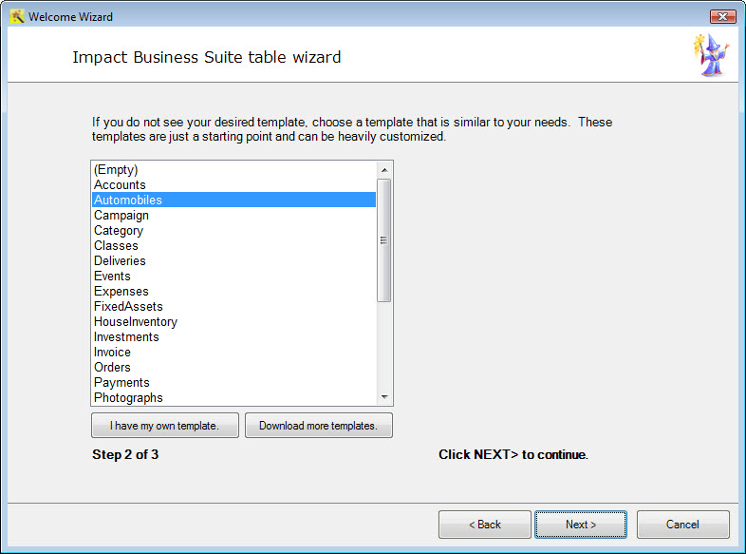Choose the Campaign template
This screenshot has width=746, height=554.
(x=233, y=216)
